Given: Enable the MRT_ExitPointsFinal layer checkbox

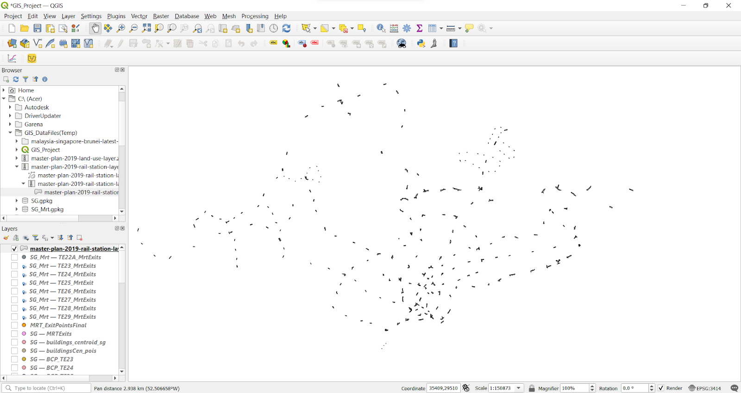Looking at the screenshot, I should (x=14, y=325).
